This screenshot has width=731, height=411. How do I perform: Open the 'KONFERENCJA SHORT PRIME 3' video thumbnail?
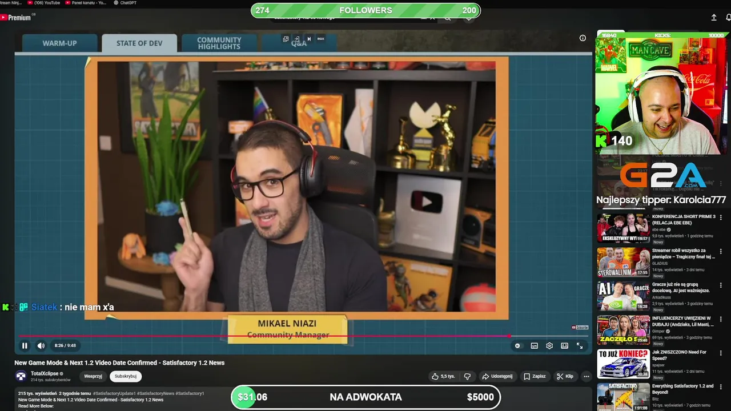pyautogui.click(x=623, y=228)
